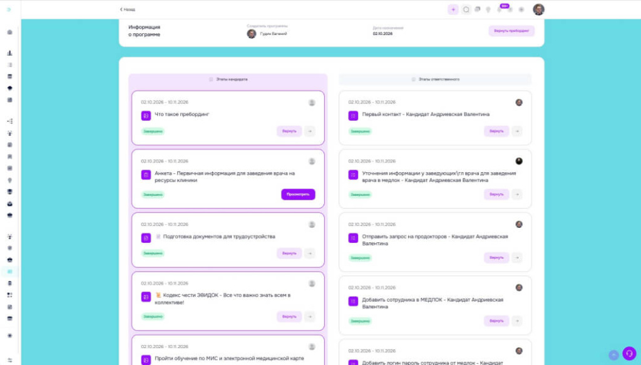This screenshot has width=641, height=365.
Task: Click the Вернуть пребординг button
Action: [x=511, y=31]
